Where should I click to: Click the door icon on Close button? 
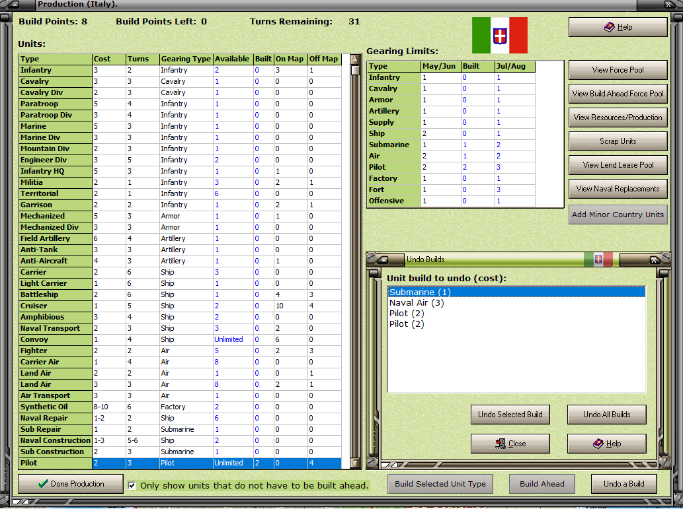pos(501,444)
